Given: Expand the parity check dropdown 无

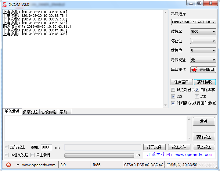Looking at the screenshot, I should (x=203, y=60).
